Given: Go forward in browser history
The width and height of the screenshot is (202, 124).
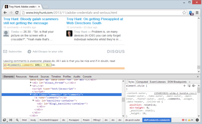Looking at the screenshot, I should [11, 13].
